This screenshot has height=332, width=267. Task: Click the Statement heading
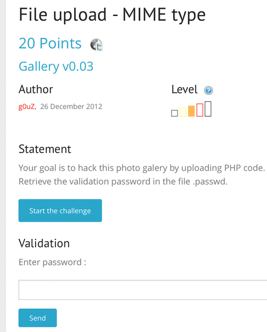coord(45,149)
